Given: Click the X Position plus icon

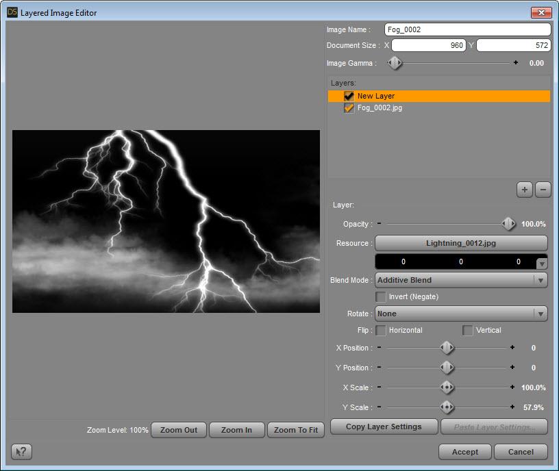Looking at the screenshot, I should 512,347.
